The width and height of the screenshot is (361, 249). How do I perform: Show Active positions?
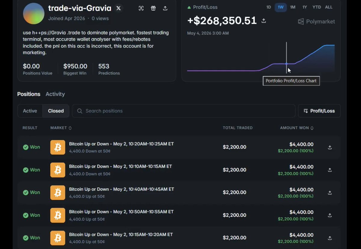tap(30, 111)
